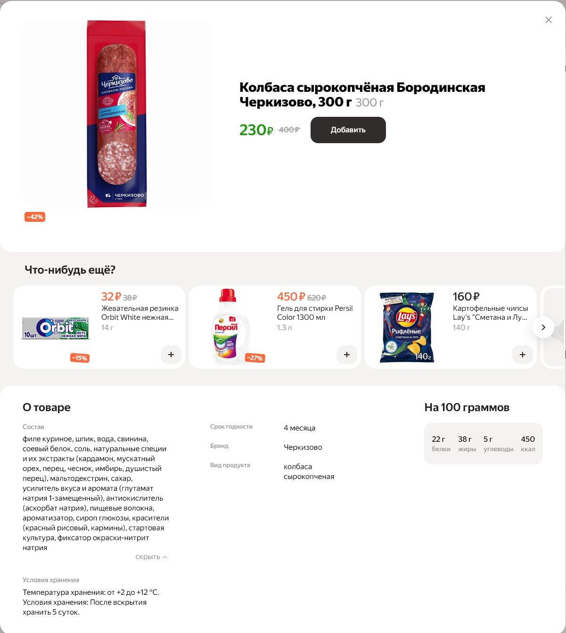Add Persil Color gel with the plus icon

tap(347, 355)
